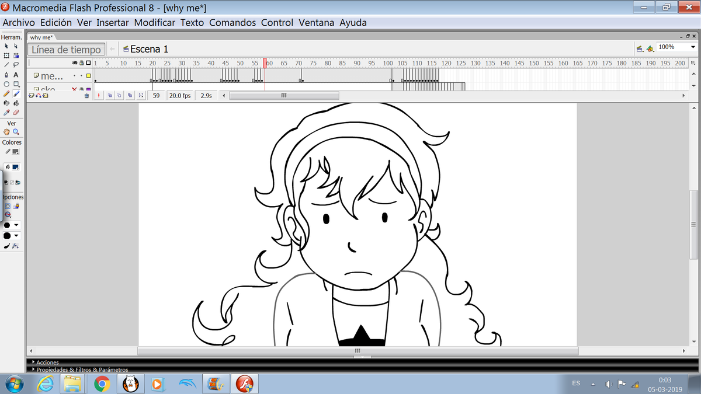701x394 pixels.
Task: Select the Ink Bottle tool
Action: pyautogui.click(x=6, y=103)
